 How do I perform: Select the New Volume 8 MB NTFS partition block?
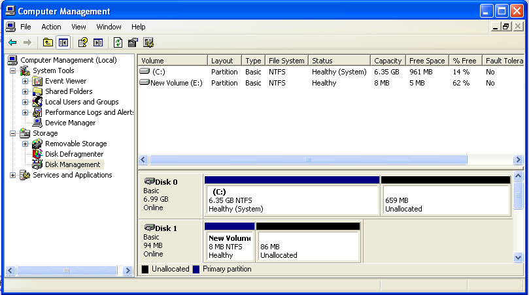tap(230, 242)
